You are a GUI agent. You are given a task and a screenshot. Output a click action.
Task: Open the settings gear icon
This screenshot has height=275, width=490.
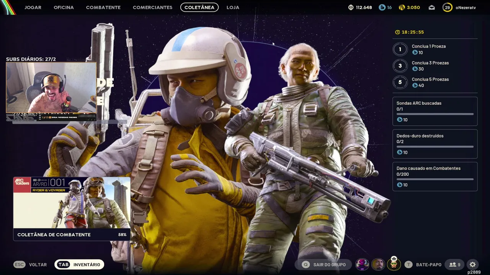click(x=473, y=264)
